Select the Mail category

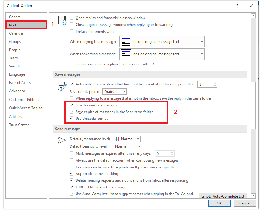pos(26,25)
